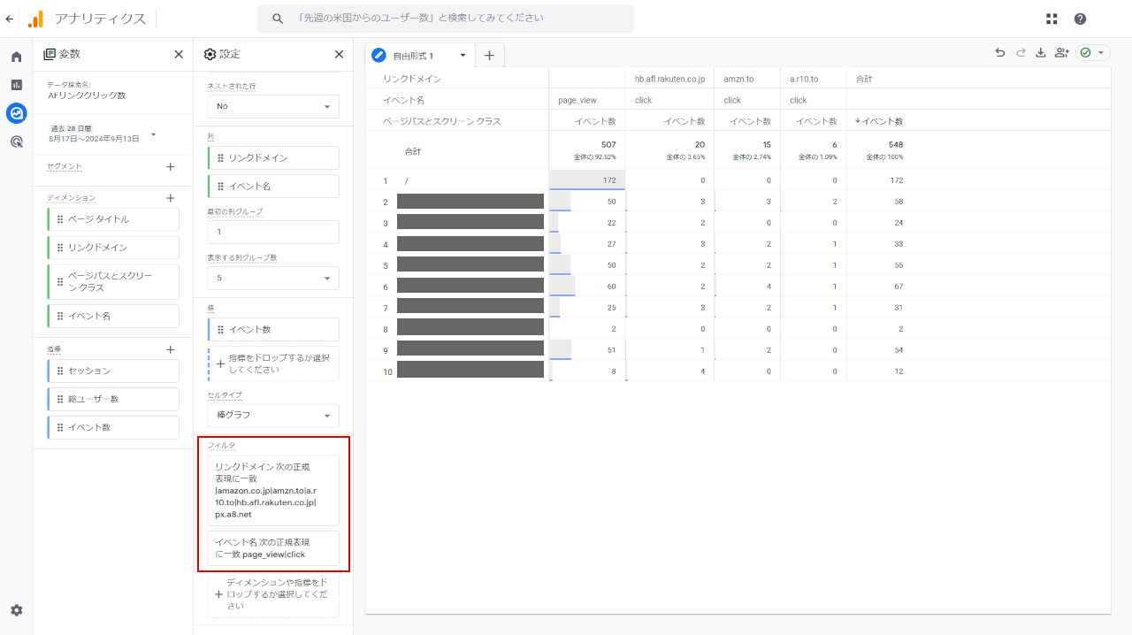
Task: Expand the date range selector
Action: coord(154,134)
